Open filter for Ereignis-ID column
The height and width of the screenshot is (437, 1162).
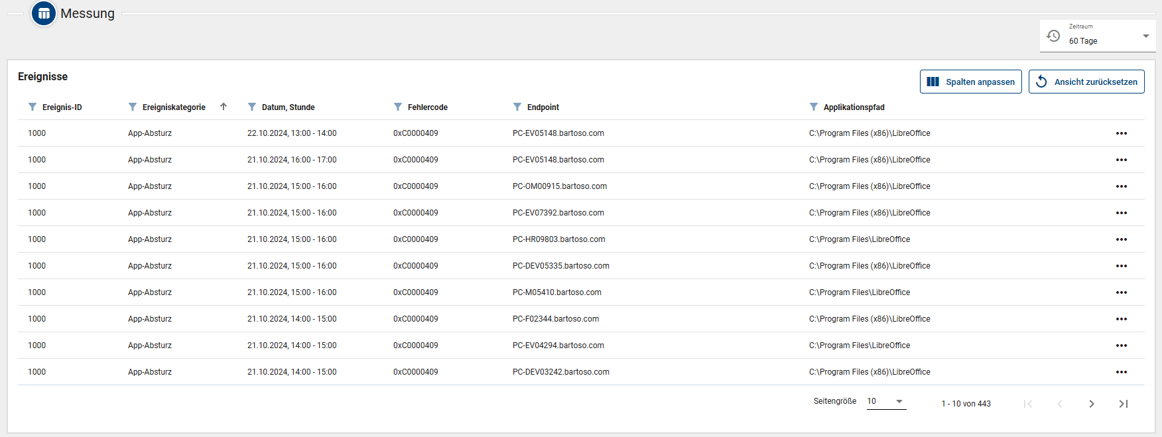[x=32, y=107]
